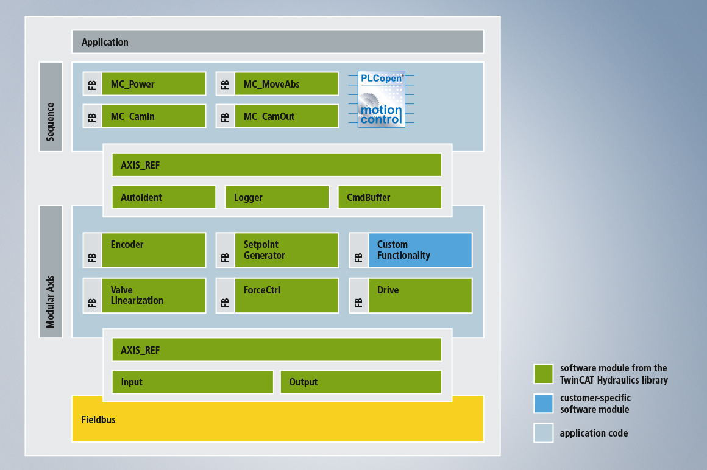Select the Setpoint Generator block
Screen dimensions: 707x470
[286, 250]
